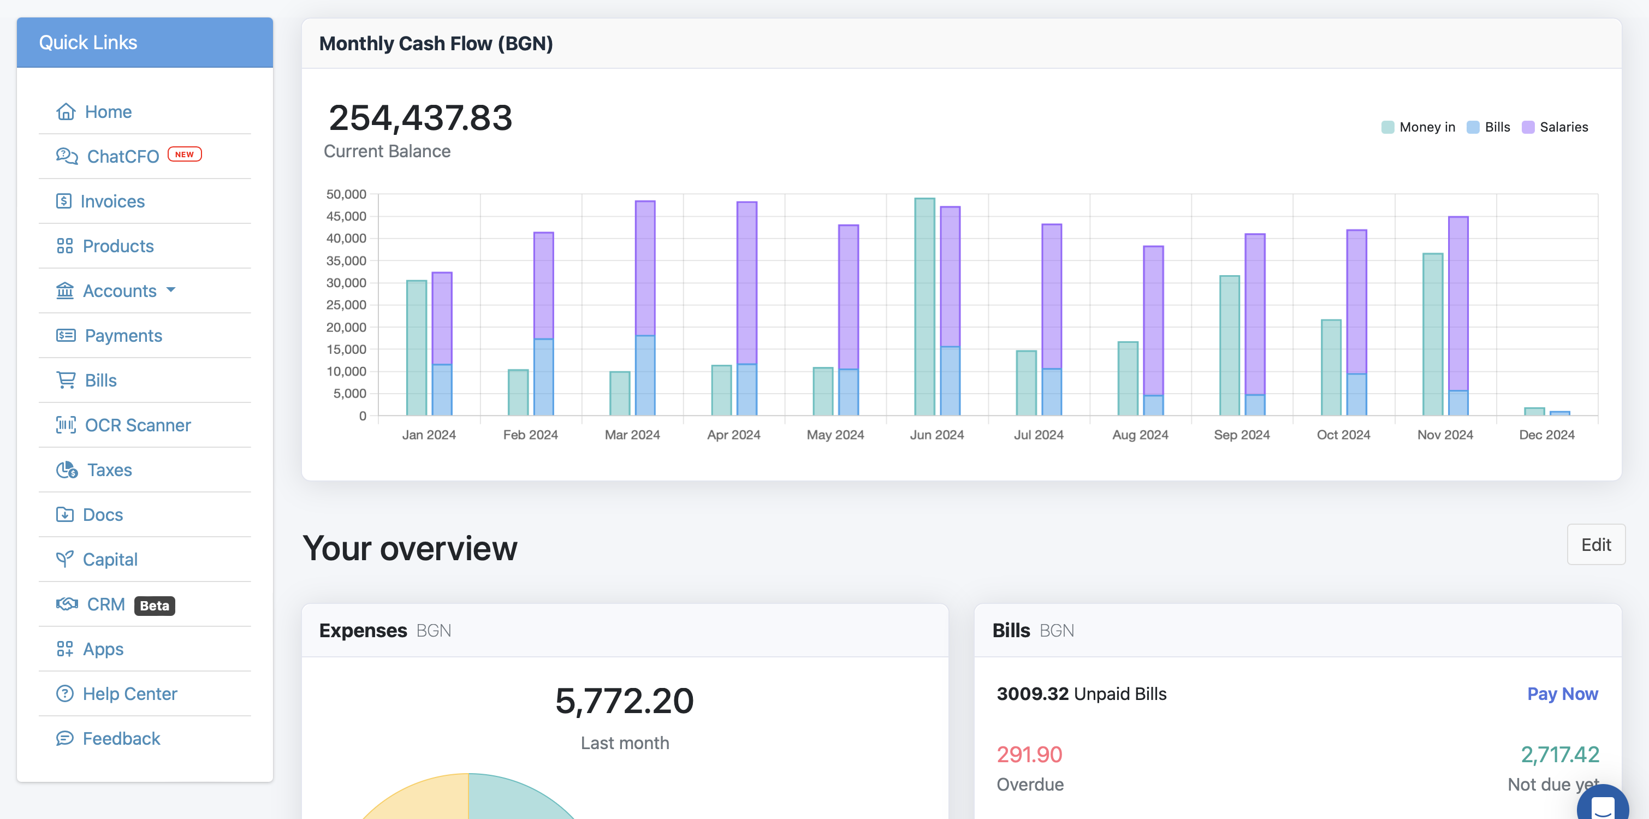The height and width of the screenshot is (819, 1649).
Task: Open Capital from sidebar
Action: [110, 560]
